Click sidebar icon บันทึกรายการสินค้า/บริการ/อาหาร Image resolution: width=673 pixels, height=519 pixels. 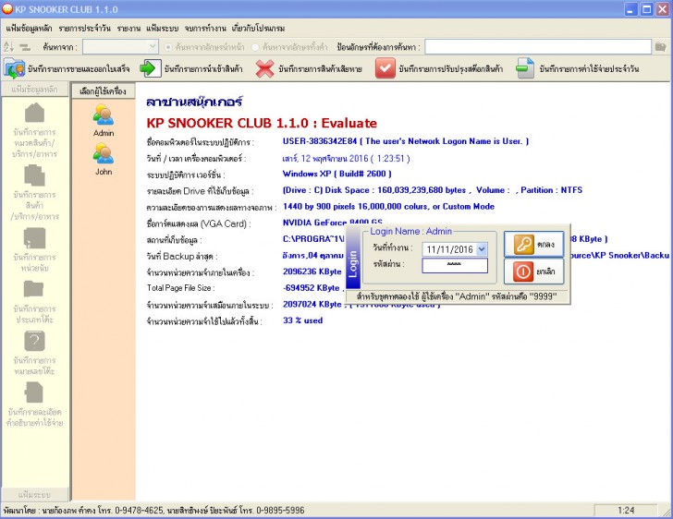point(34,175)
